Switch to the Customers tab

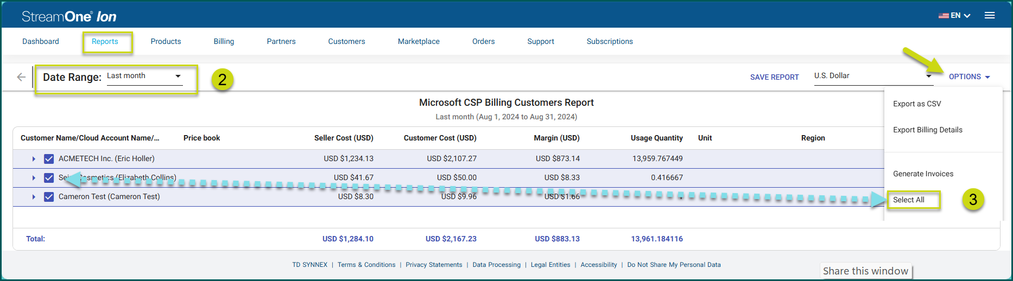(346, 41)
